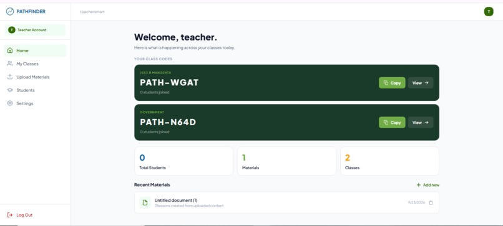Click the JSS3 B MANGENTA class label

(x=155, y=73)
